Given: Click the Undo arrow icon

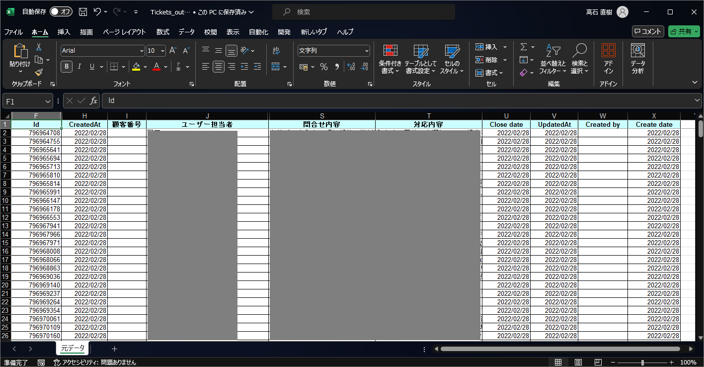Looking at the screenshot, I should (x=97, y=12).
